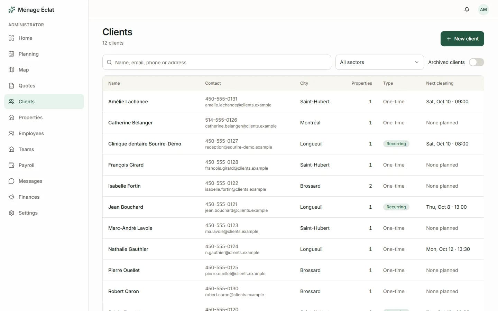The width and height of the screenshot is (498, 311).
Task: Navigate to Finances in the sidebar
Action: click(x=44, y=197)
